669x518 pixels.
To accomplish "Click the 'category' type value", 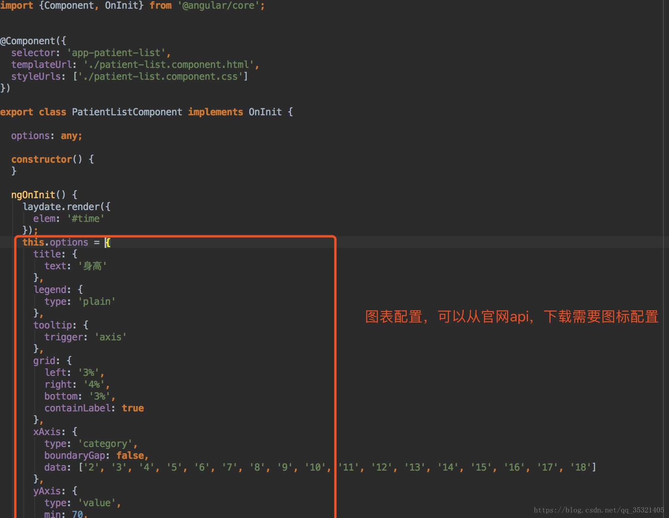I will click(105, 444).
